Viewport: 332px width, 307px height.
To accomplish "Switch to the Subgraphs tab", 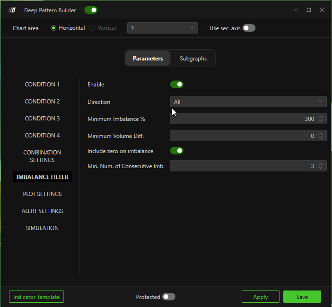I will point(193,59).
